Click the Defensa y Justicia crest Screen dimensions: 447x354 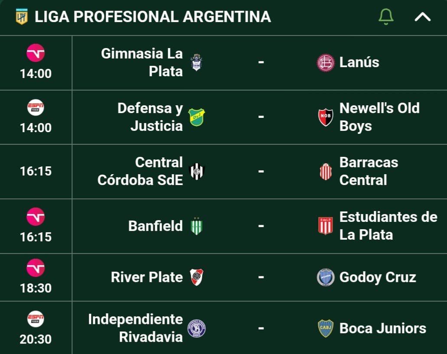tap(196, 117)
